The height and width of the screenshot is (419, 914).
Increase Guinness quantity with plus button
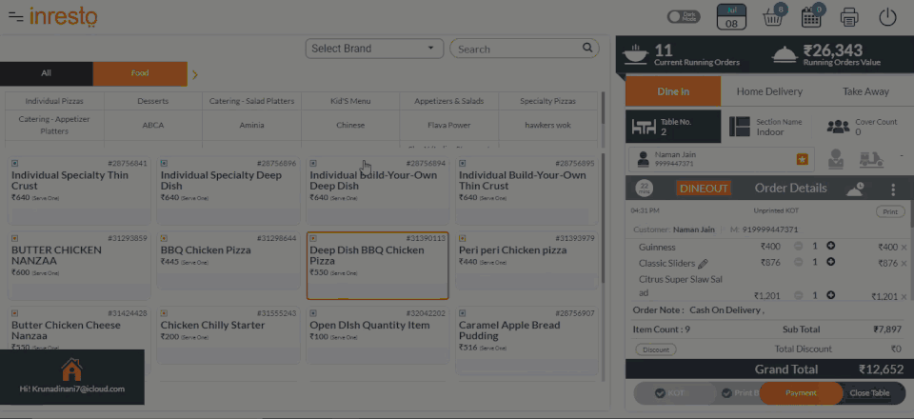[x=831, y=247]
